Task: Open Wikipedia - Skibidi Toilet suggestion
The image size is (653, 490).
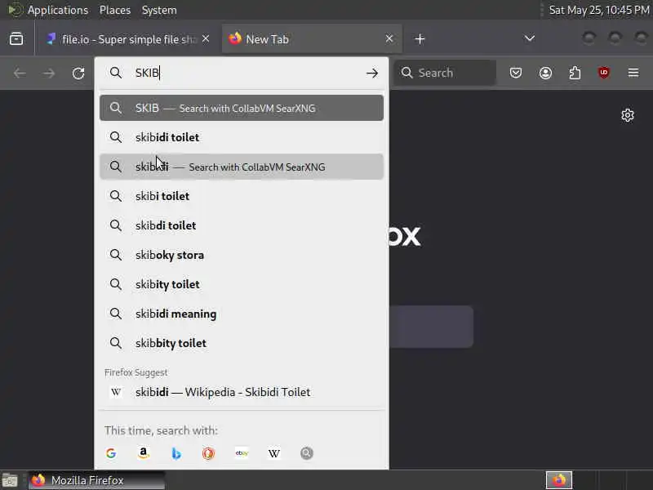Action: [x=242, y=392]
